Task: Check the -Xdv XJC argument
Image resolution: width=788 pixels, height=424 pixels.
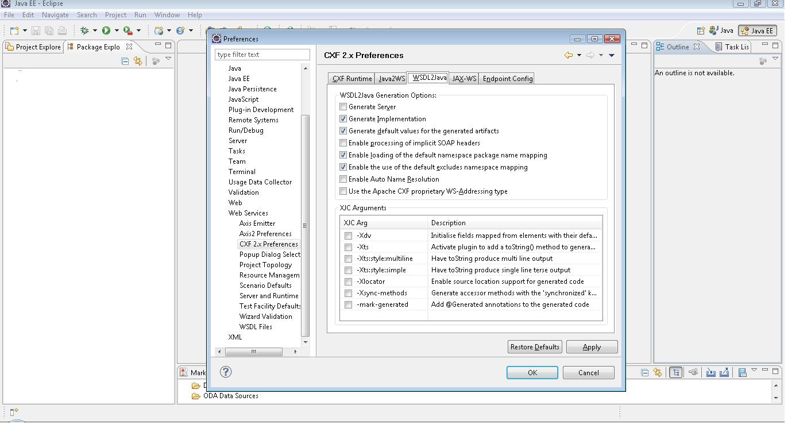Action: coord(349,236)
